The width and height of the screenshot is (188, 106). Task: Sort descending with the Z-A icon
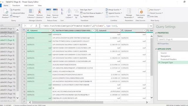point(62,13)
